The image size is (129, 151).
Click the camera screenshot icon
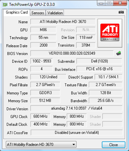(x=121, y=12)
